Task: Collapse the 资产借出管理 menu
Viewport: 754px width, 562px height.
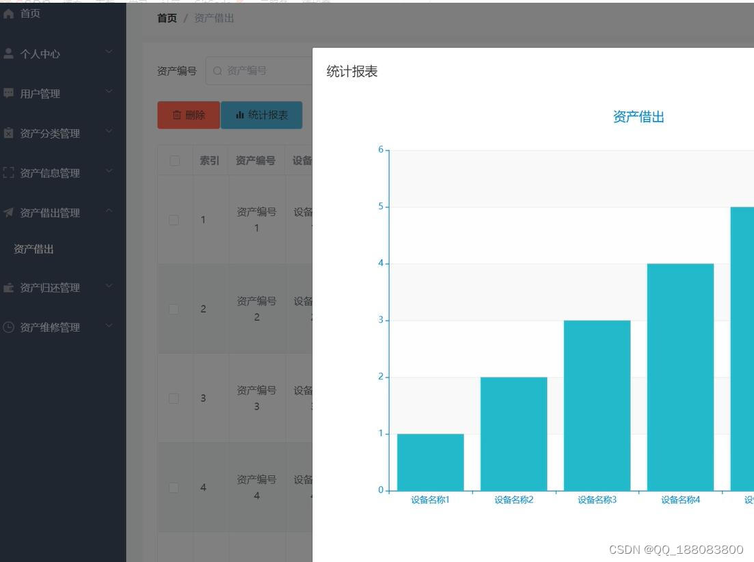Action: click(108, 212)
